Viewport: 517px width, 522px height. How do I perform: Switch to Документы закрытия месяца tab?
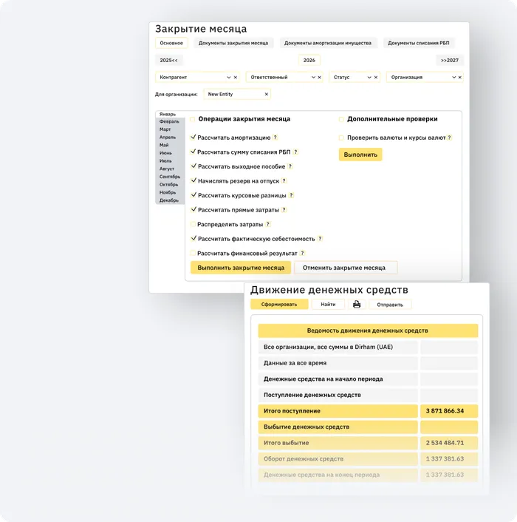(x=233, y=44)
